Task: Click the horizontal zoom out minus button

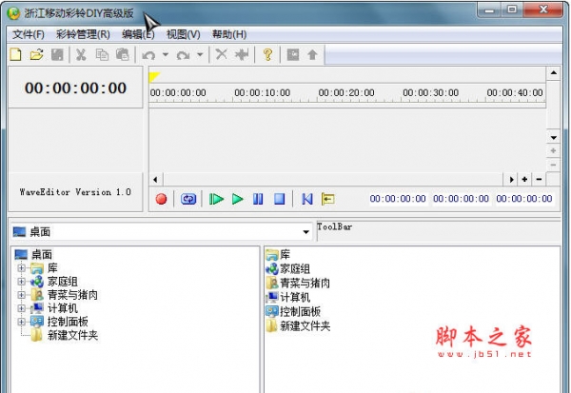Action: pyautogui.click(x=539, y=179)
